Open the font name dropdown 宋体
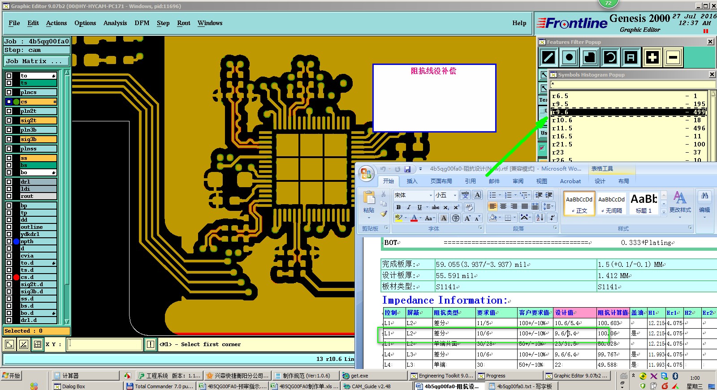 pyautogui.click(x=431, y=195)
